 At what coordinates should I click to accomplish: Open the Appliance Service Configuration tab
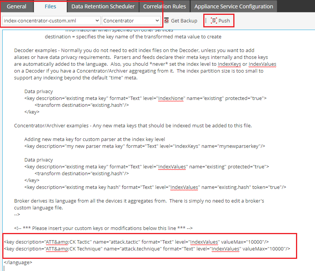click(234, 6)
